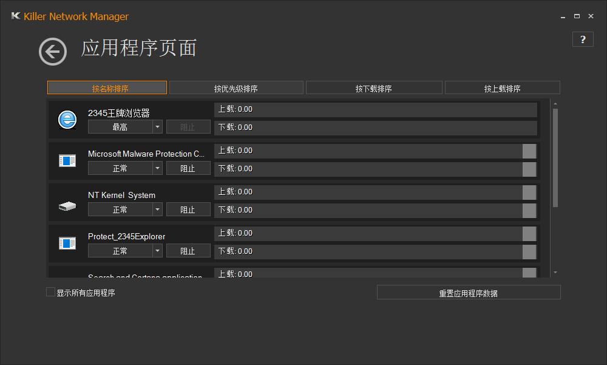This screenshot has height=365, width=607.
Task: Expand the priority selector for Protect_2345Explorer
Action: 125,250
